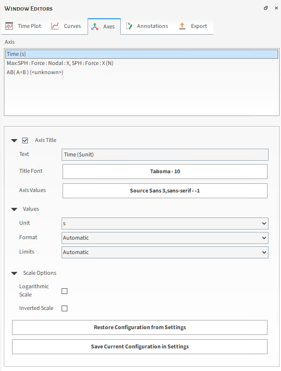Collapse the Values section
The image size is (281, 371).
[x=14, y=209]
